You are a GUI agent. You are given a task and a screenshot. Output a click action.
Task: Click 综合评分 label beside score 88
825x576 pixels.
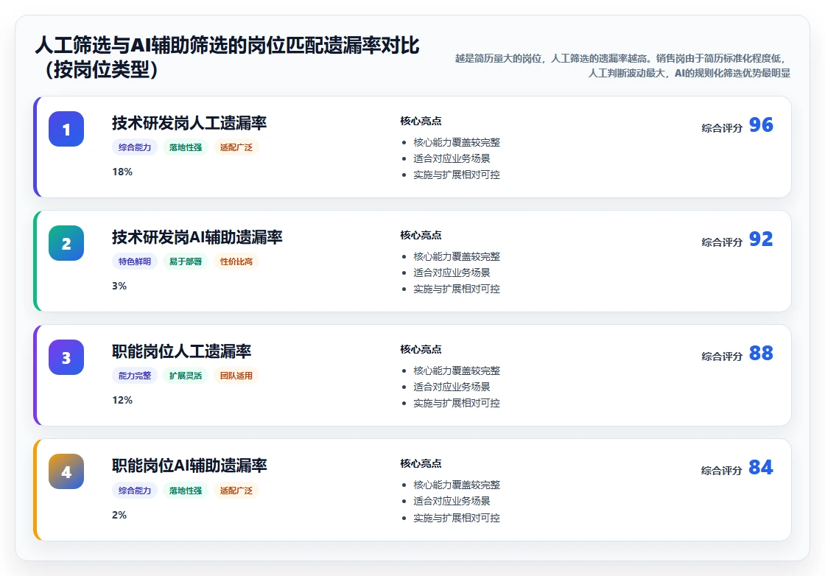(722, 356)
